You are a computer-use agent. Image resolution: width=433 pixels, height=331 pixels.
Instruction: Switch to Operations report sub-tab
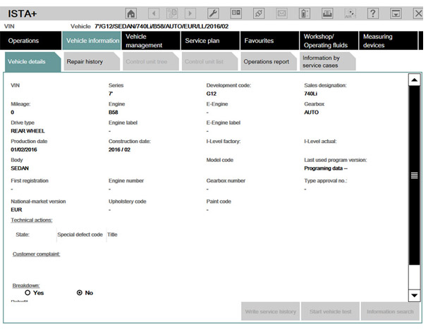[x=269, y=62]
